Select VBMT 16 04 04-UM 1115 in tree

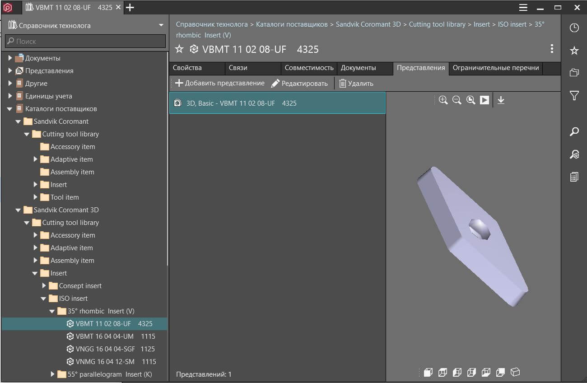[x=115, y=336]
